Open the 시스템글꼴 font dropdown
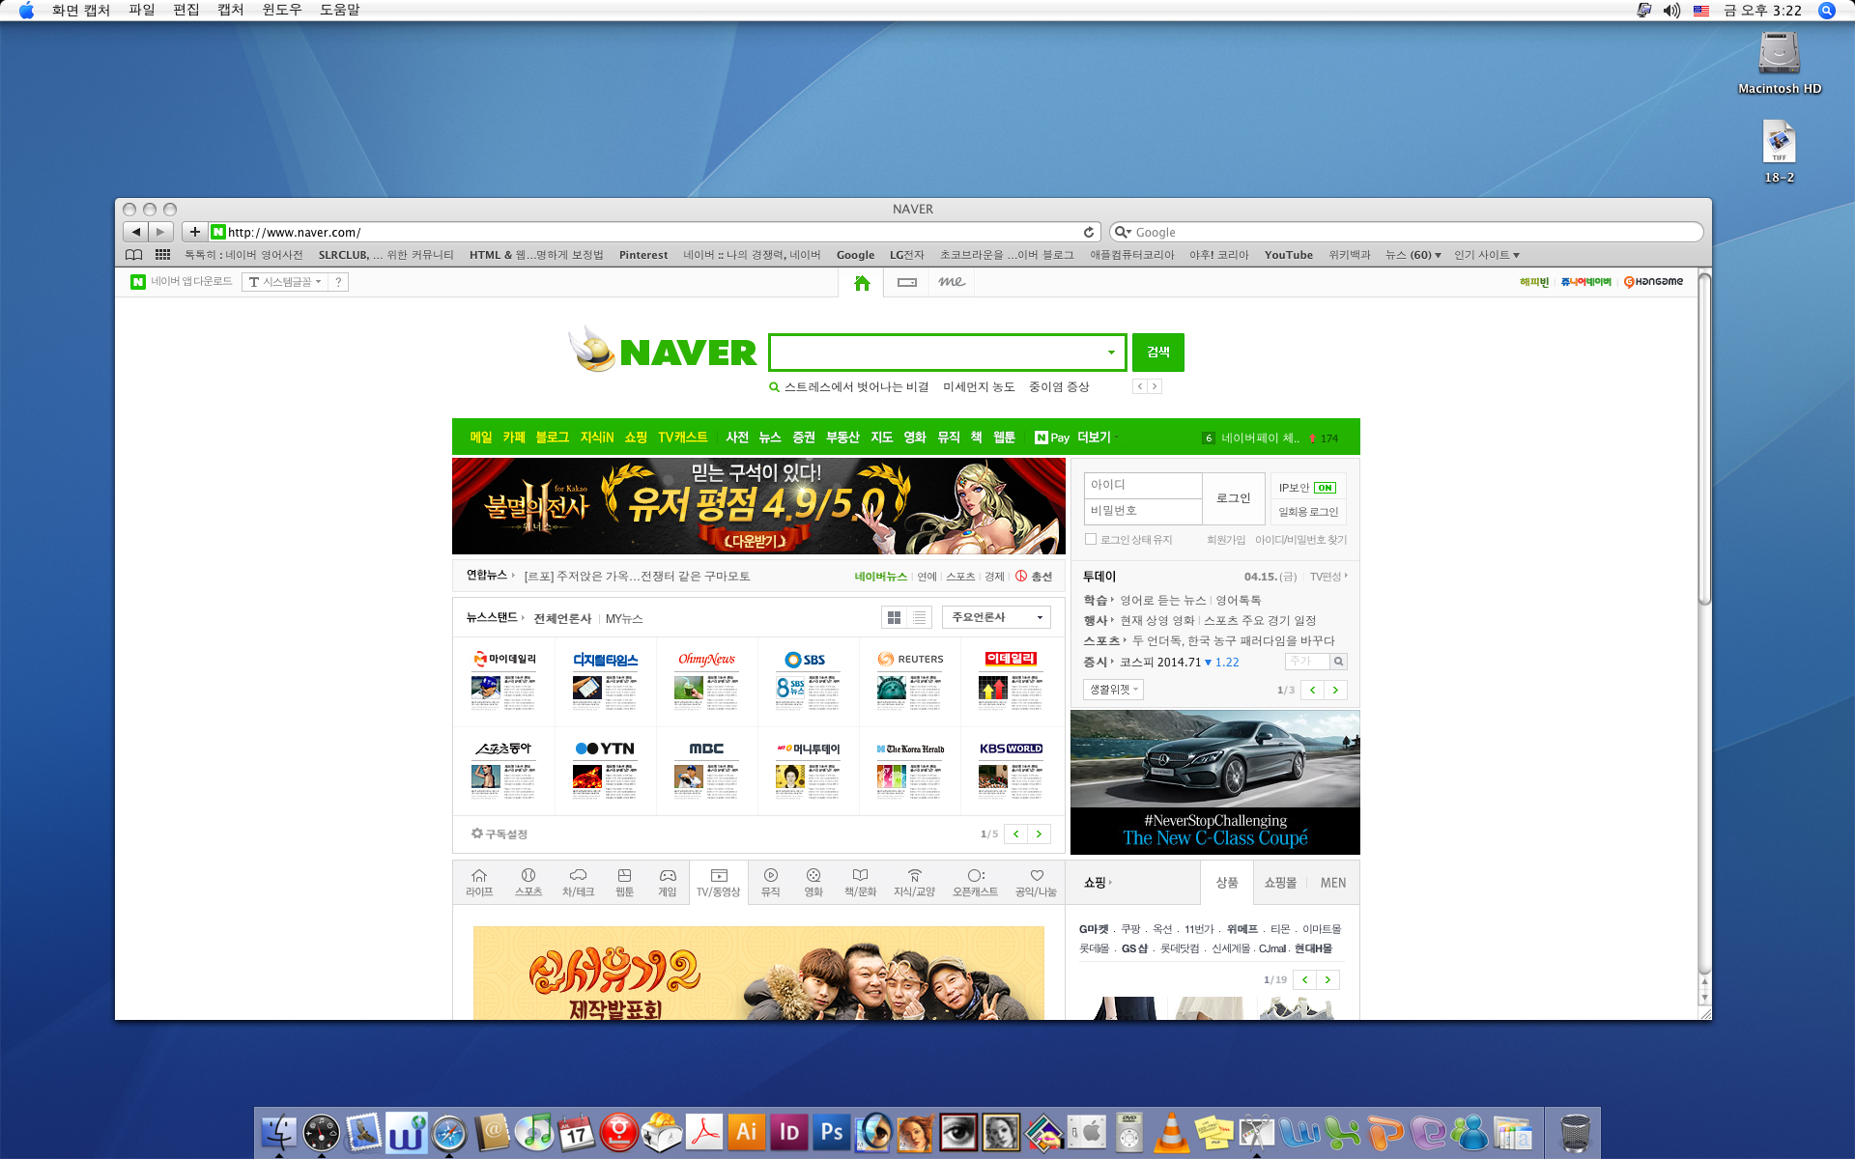 [x=285, y=282]
